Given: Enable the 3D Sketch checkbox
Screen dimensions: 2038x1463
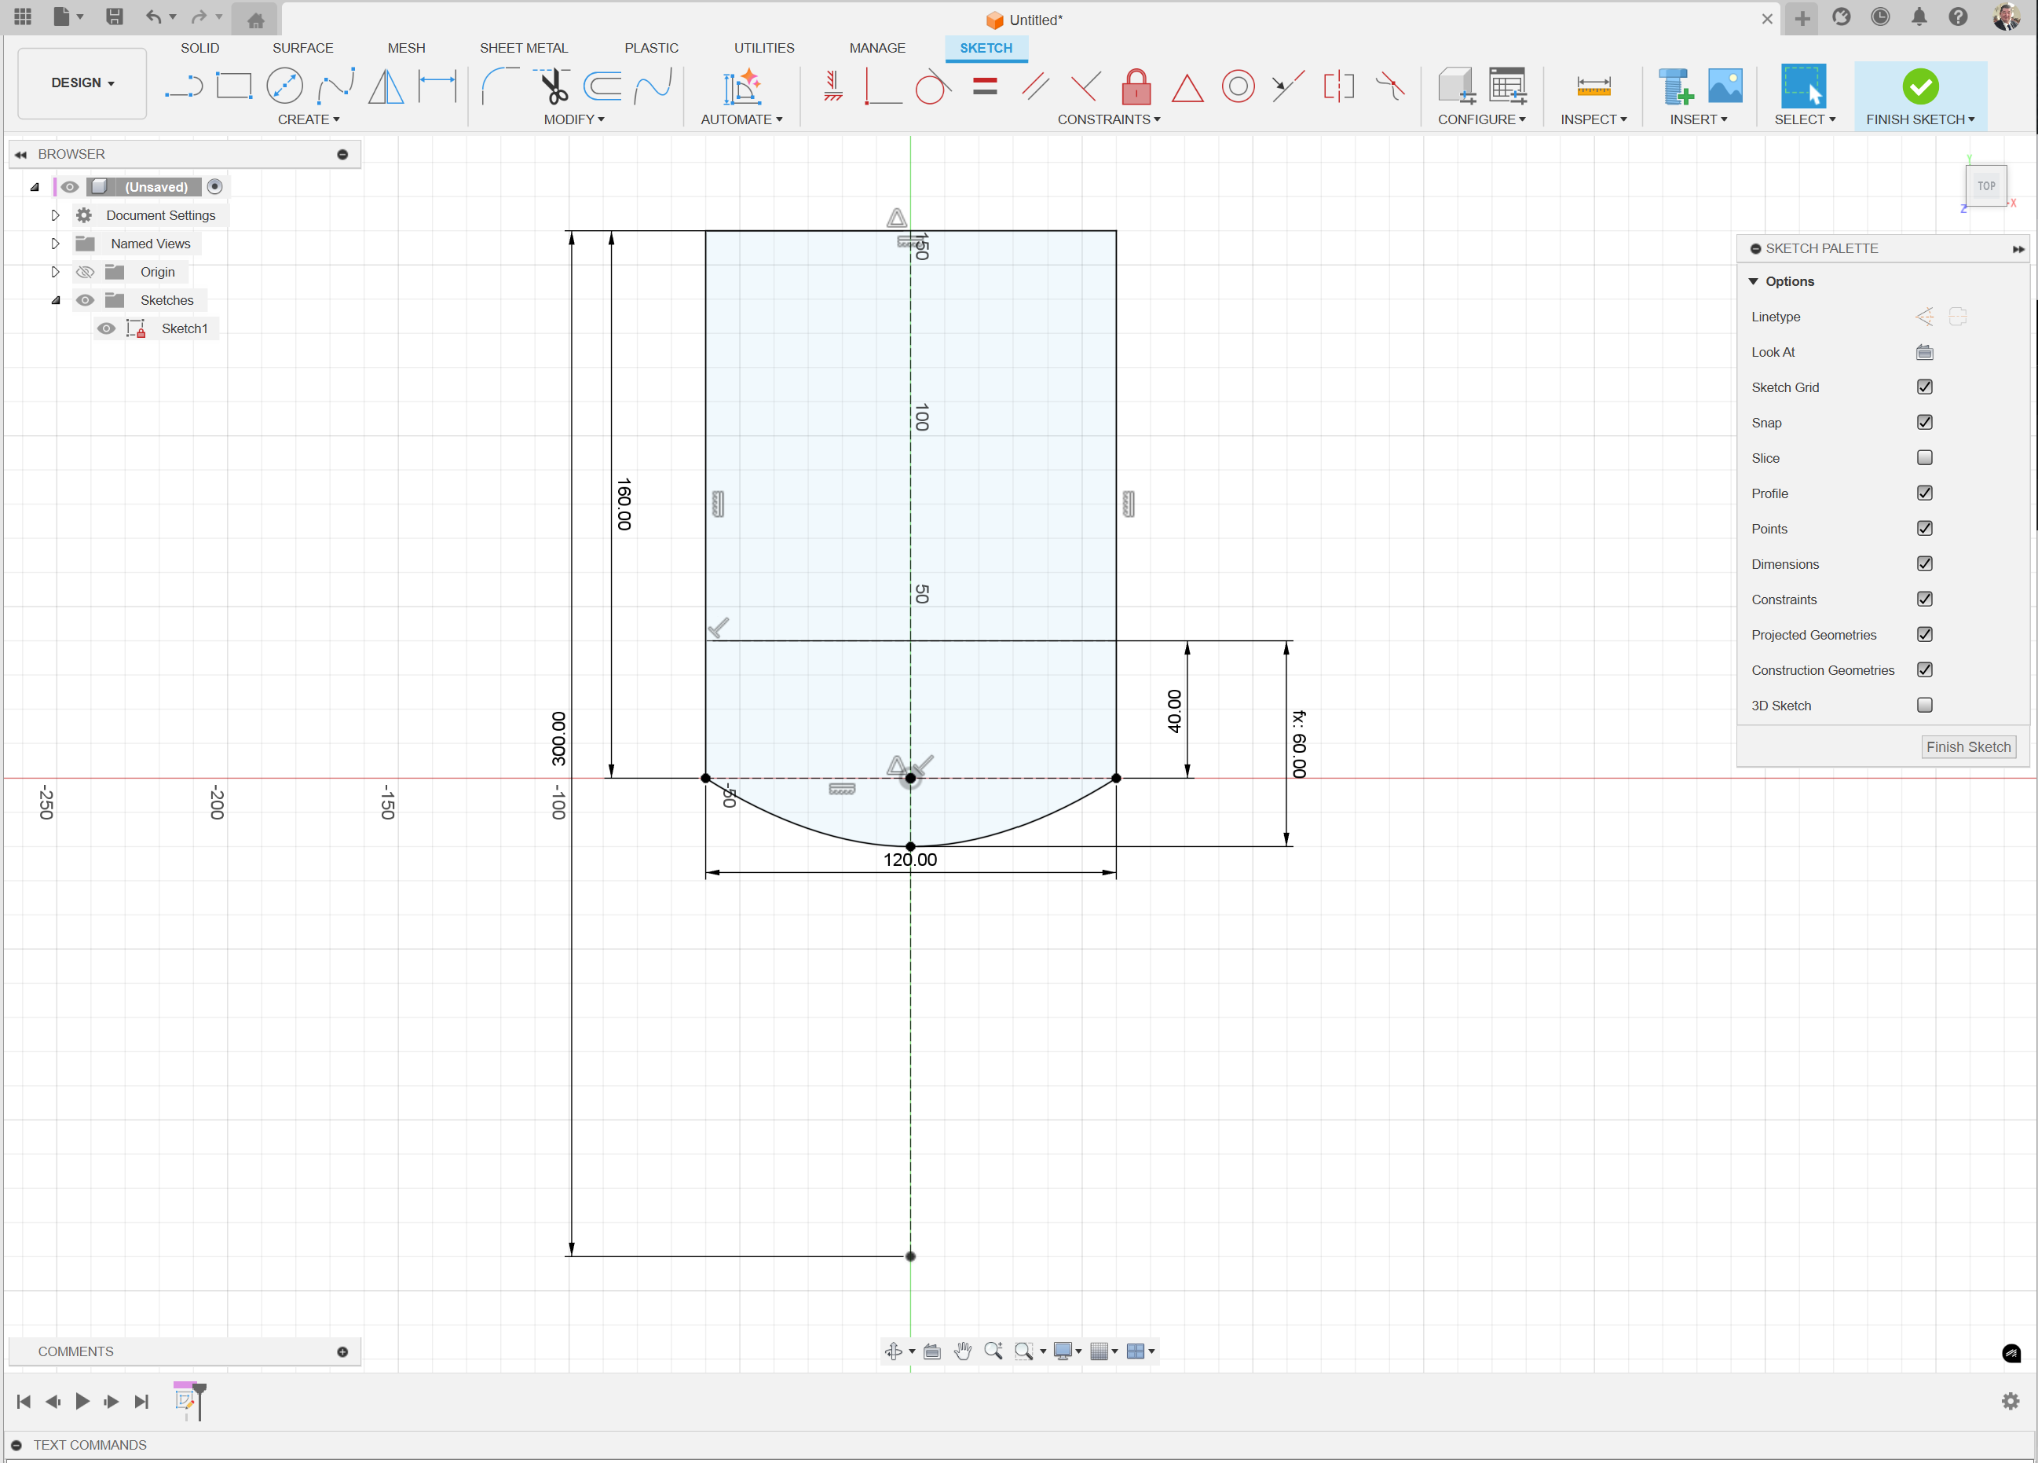Looking at the screenshot, I should (x=1925, y=705).
